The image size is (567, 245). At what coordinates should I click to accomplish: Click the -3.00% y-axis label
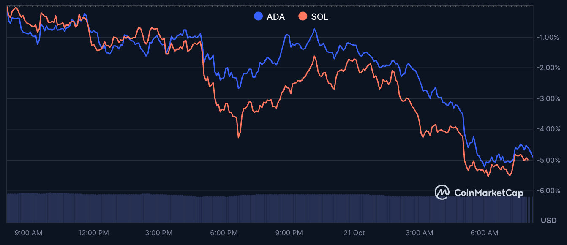coord(548,98)
